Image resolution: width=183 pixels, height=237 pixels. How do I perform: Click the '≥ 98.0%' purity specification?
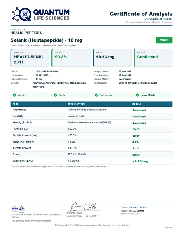72,129
